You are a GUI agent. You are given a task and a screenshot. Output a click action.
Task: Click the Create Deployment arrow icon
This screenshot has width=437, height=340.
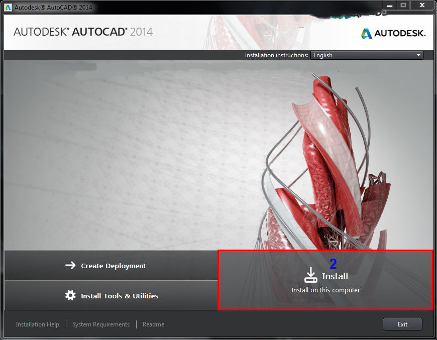(x=70, y=265)
